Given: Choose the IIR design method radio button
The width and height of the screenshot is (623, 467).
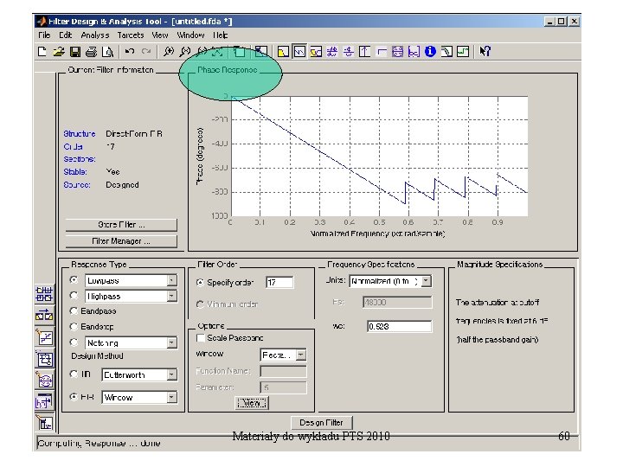Looking at the screenshot, I should (74, 374).
